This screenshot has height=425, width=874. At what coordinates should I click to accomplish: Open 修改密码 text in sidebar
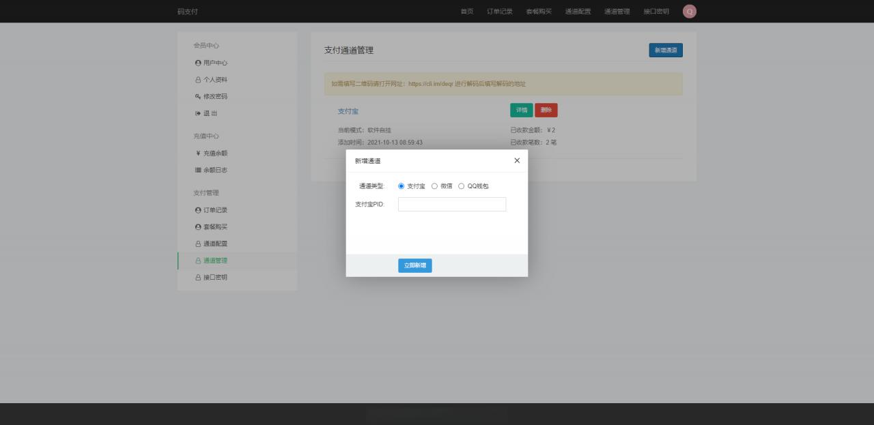215,96
